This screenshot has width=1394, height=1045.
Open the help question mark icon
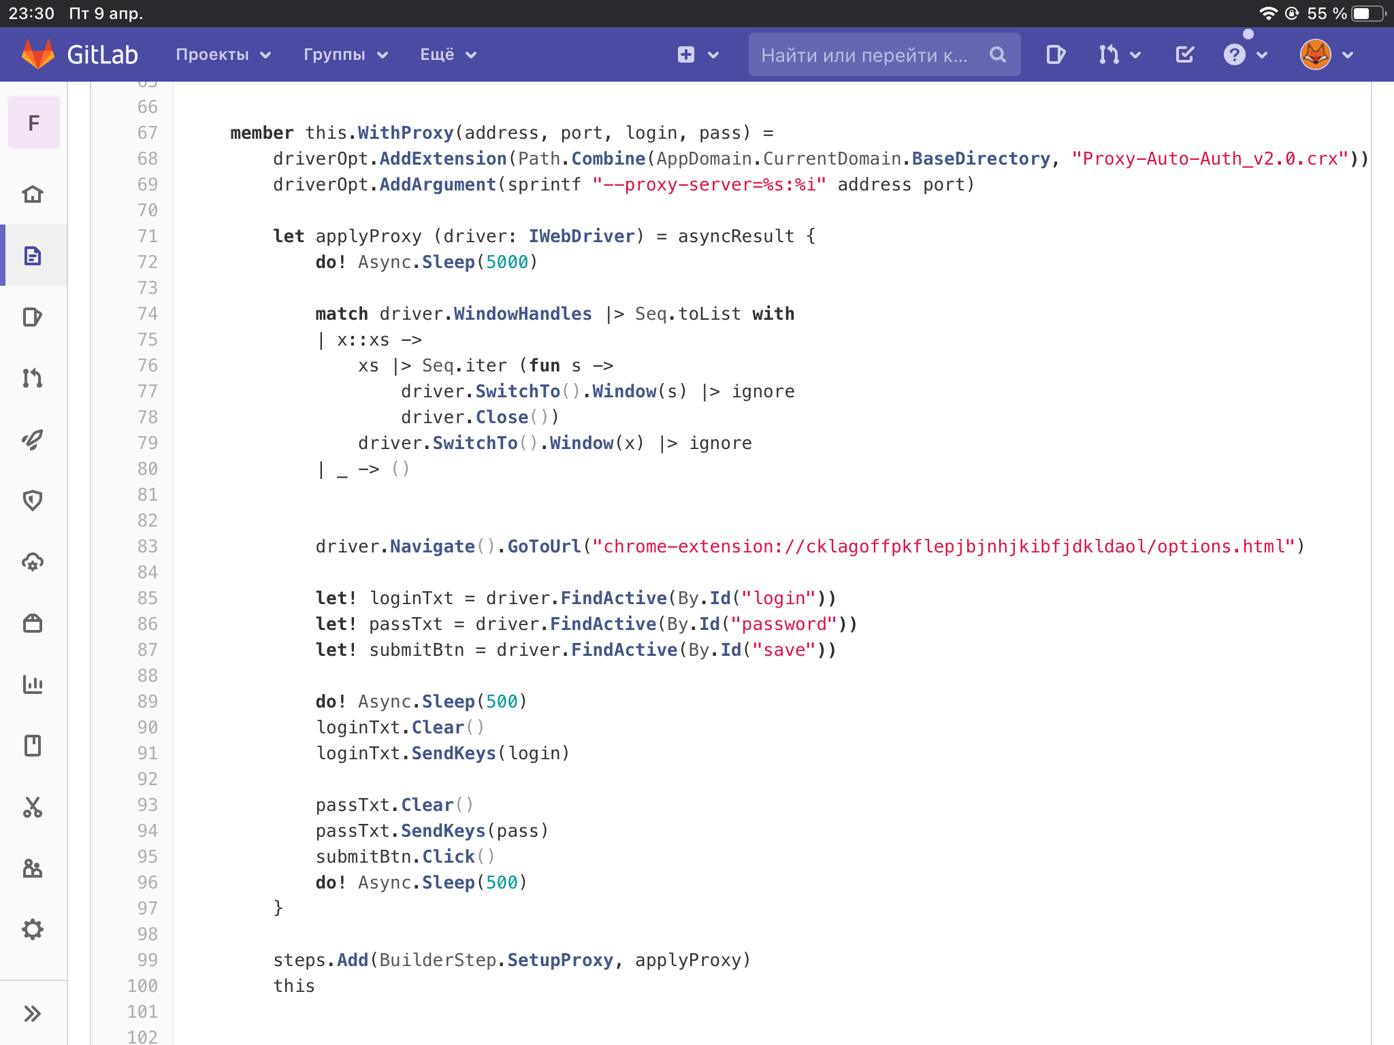point(1234,54)
